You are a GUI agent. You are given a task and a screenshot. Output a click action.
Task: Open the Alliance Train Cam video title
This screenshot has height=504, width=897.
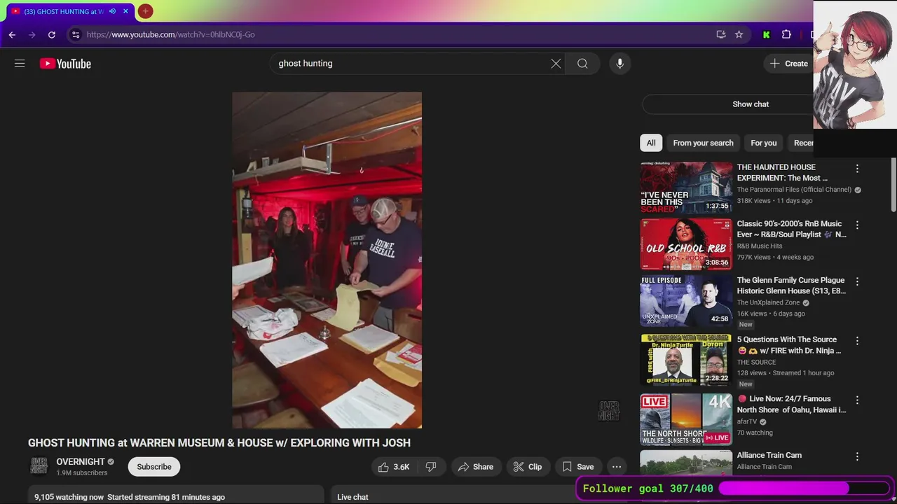pyautogui.click(x=769, y=455)
